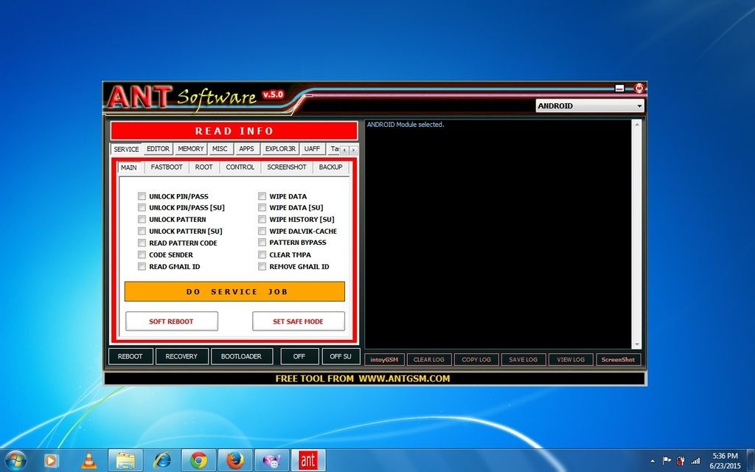Image resolution: width=755 pixels, height=472 pixels.
Task: Tick the READ GMAIL ID checkbox
Action: tap(142, 266)
